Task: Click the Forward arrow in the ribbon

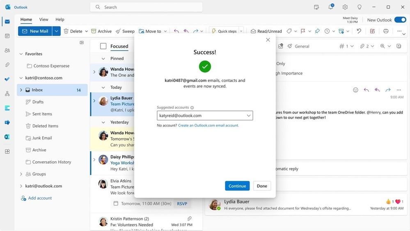Action: click(x=195, y=31)
